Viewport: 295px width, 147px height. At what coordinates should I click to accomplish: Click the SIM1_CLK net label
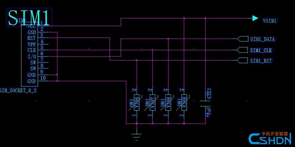tap(261, 50)
